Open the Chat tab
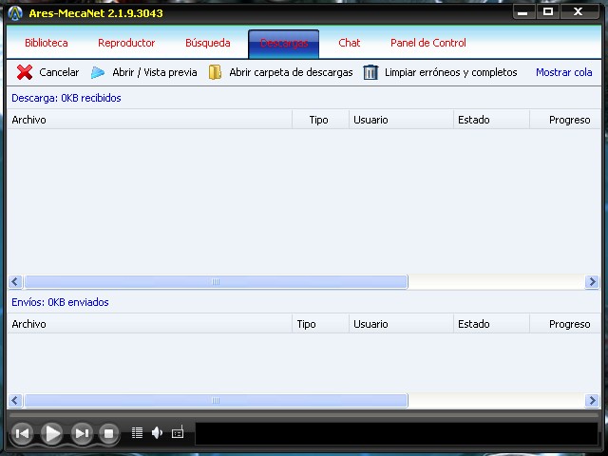Image resolution: width=608 pixels, height=456 pixels. click(350, 43)
